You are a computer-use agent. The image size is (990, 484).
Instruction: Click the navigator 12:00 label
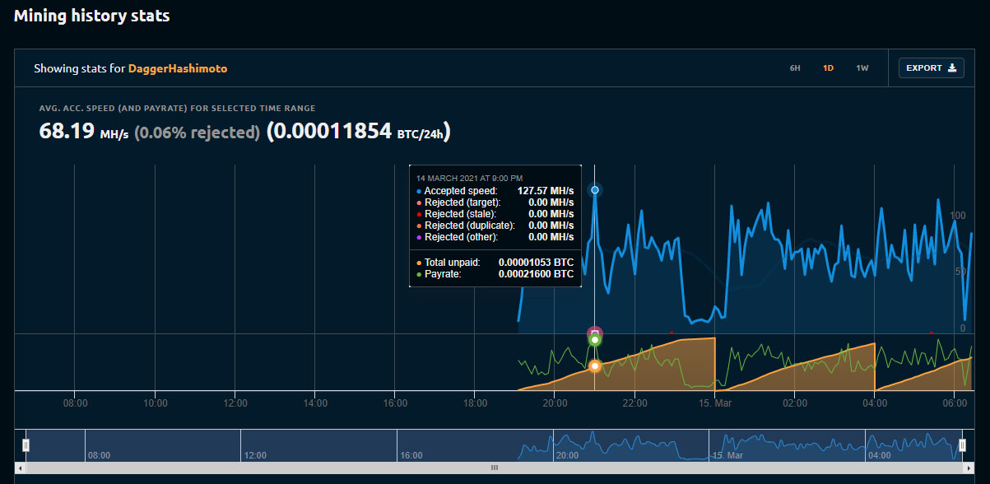tap(256, 455)
